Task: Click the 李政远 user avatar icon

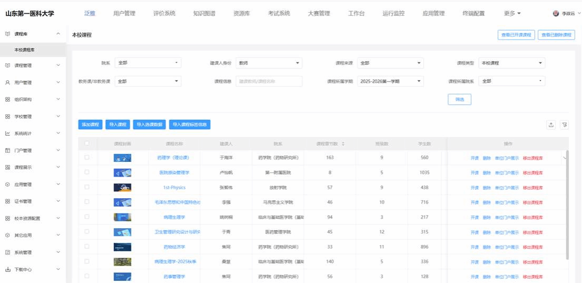Action: 556,14
